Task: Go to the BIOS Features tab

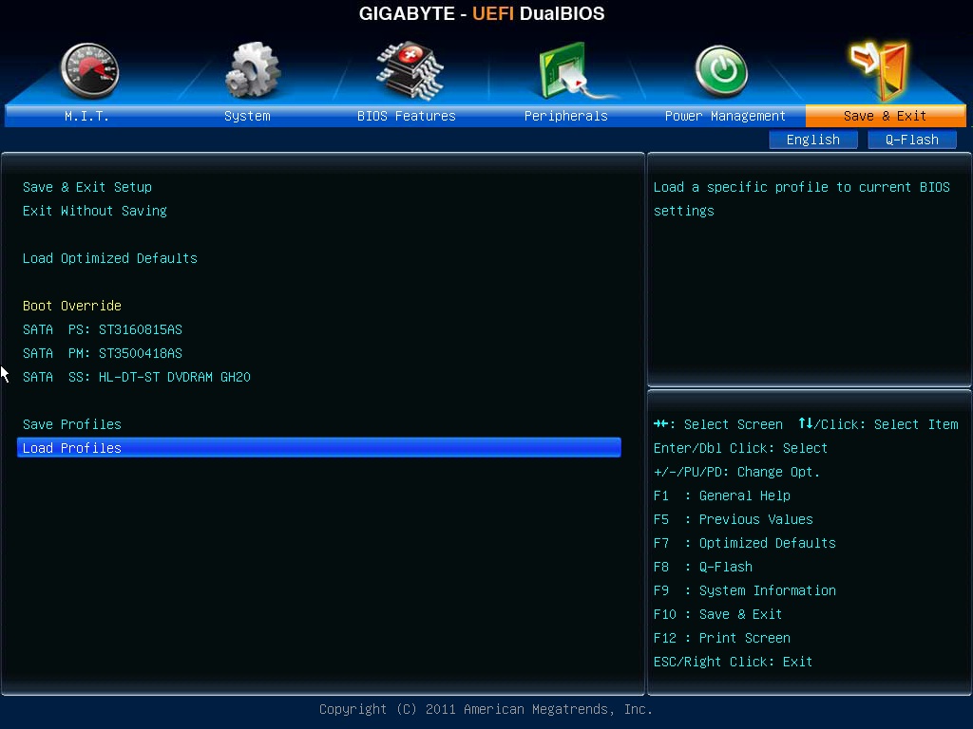Action: (x=407, y=116)
